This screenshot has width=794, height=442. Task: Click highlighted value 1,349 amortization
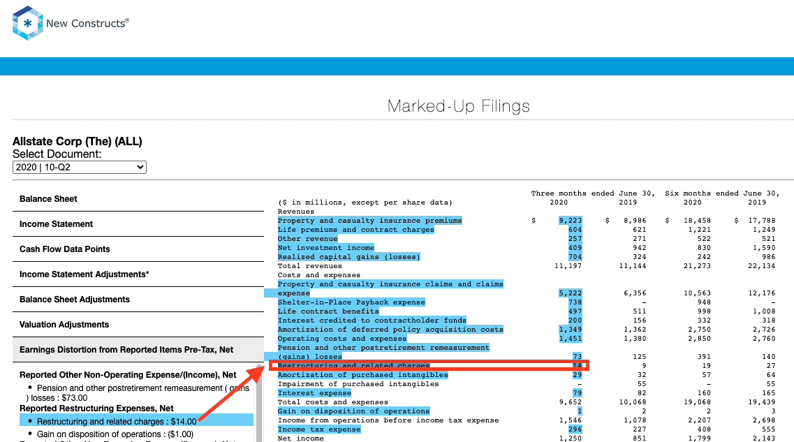point(570,330)
